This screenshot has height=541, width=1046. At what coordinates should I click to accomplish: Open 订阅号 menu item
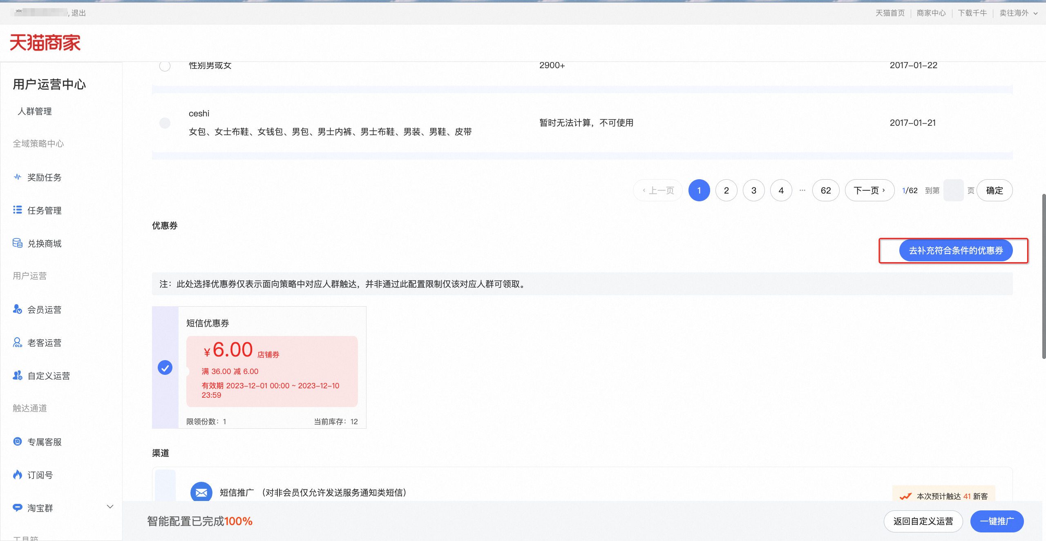pyautogui.click(x=40, y=475)
